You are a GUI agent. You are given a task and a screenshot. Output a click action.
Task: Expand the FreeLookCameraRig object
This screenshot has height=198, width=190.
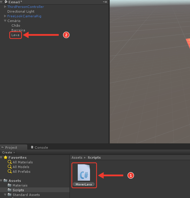point(5,16)
